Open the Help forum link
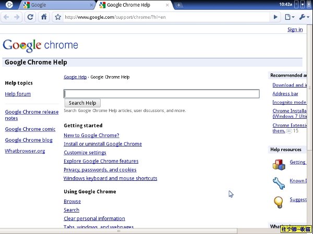Viewport: 313px width, 234px height. click(18, 94)
